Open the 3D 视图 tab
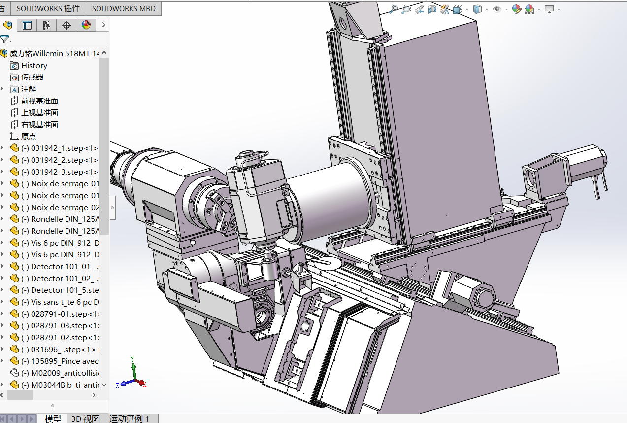Screen dimensions: 627x423 (x=86, y=418)
